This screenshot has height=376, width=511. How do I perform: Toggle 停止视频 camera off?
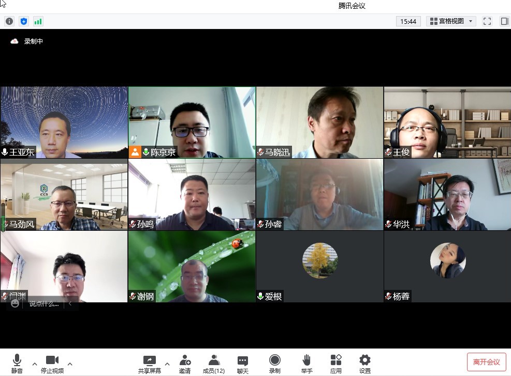pos(52,364)
